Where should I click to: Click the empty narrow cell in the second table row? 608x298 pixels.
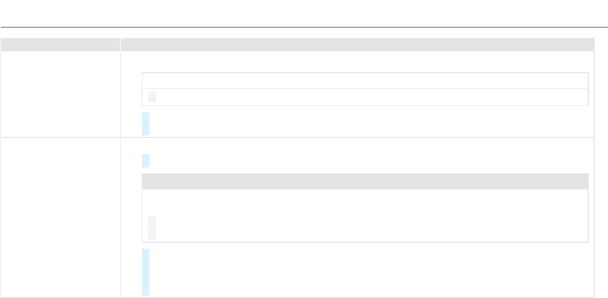[60, 217]
